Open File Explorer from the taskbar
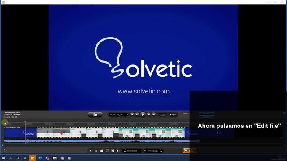The image size is (287, 161). [x=55, y=158]
